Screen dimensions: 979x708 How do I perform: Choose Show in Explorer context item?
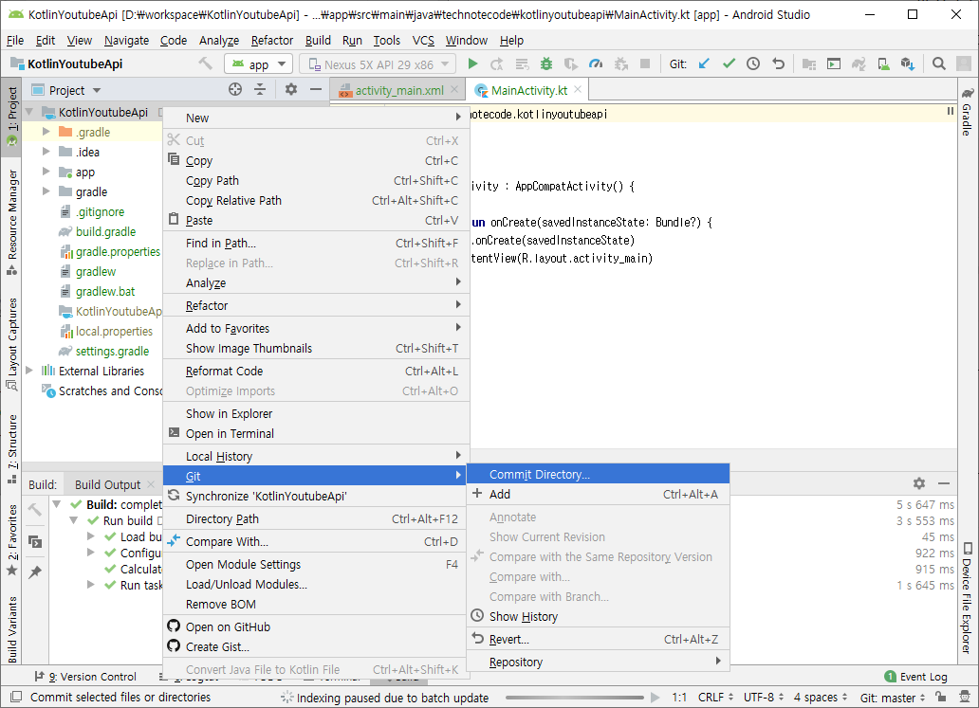[316, 413]
